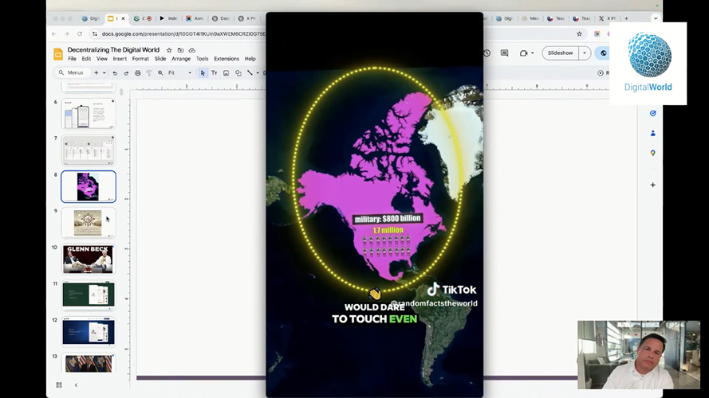
Task: Click the insert image icon
Action: tap(226, 73)
